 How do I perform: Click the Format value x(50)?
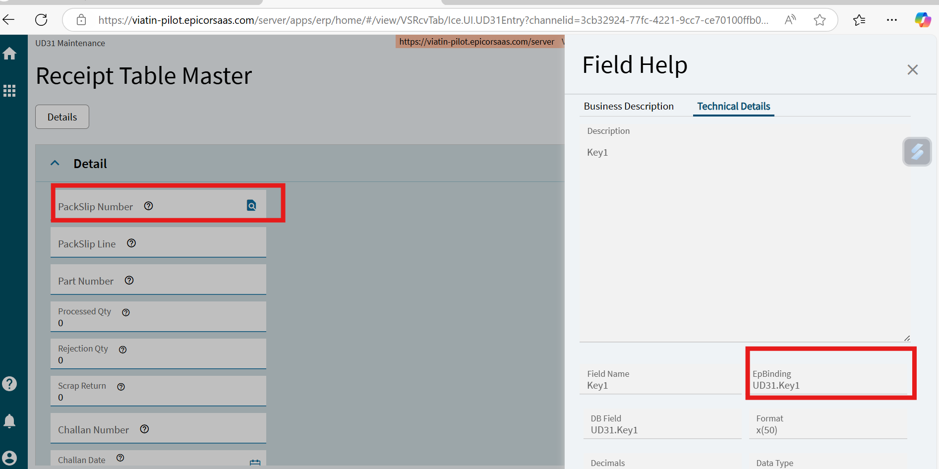point(766,430)
